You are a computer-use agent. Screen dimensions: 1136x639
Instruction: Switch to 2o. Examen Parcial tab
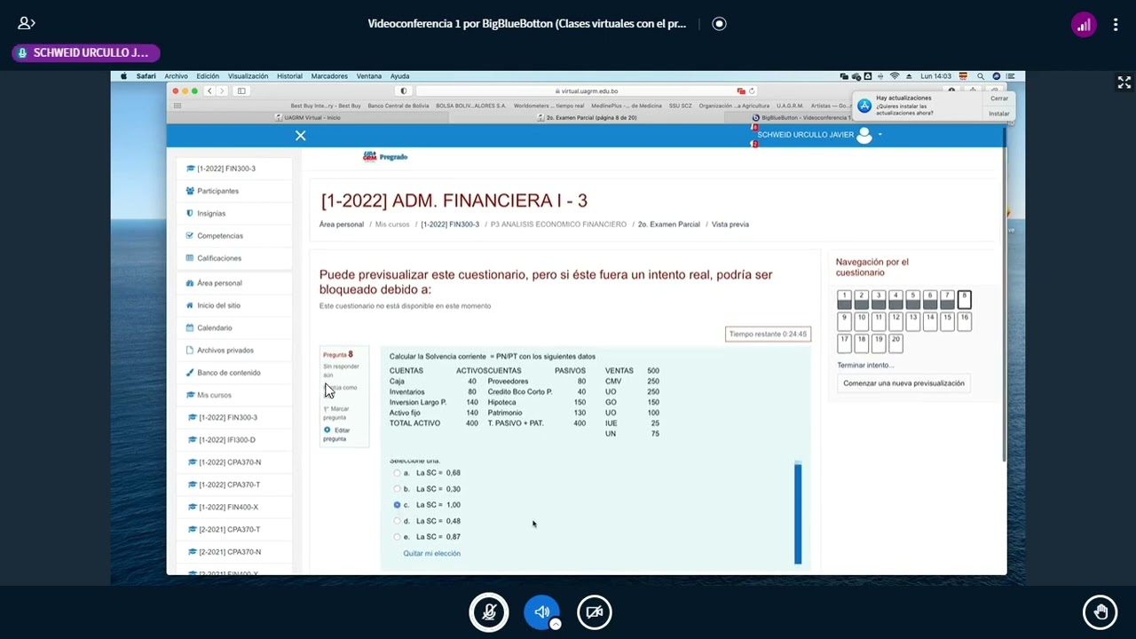coord(587,117)
